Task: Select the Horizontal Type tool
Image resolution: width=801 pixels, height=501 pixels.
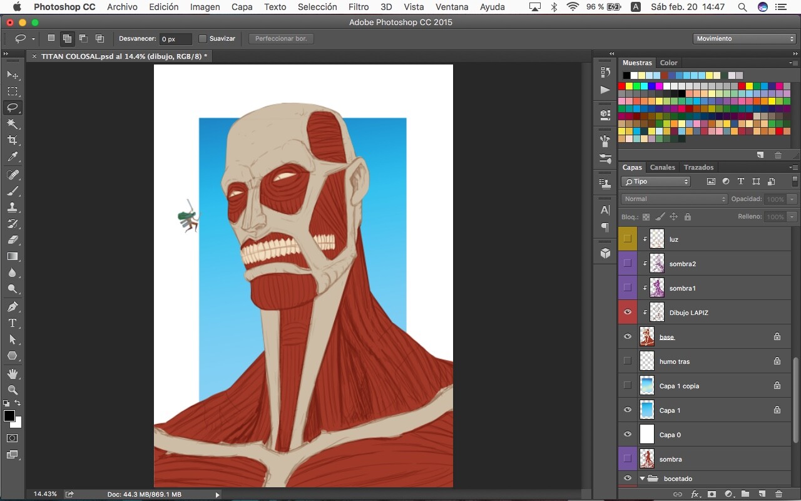Action: (13, 323)
